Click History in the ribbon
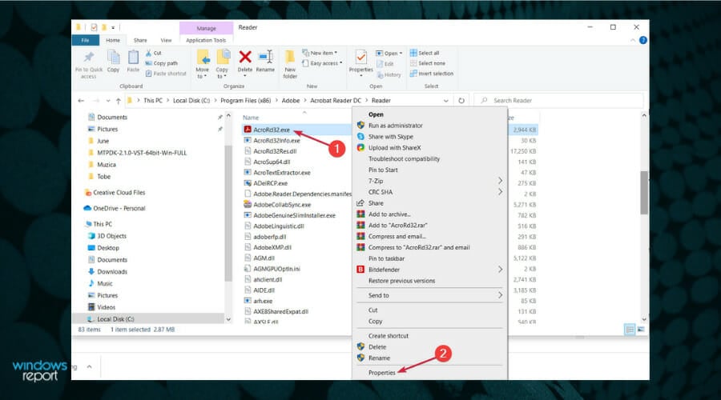721x400 pixels. click(x=389, y=75)
